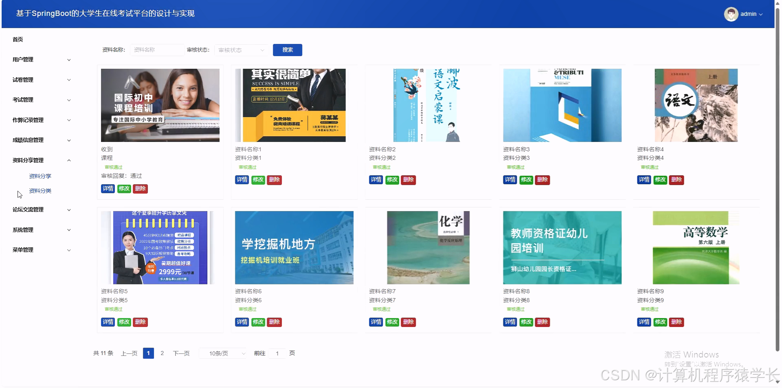
Task: Expand the 系统管理 menu chevron
Action: 69,230
